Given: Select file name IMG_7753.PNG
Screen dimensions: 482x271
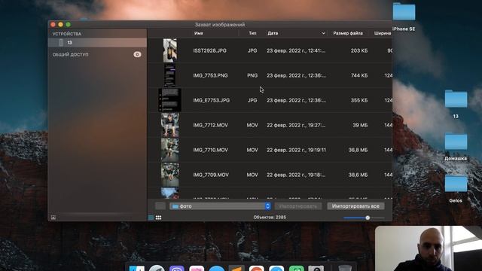Looking at the screenshot, I should coord(210,75).
